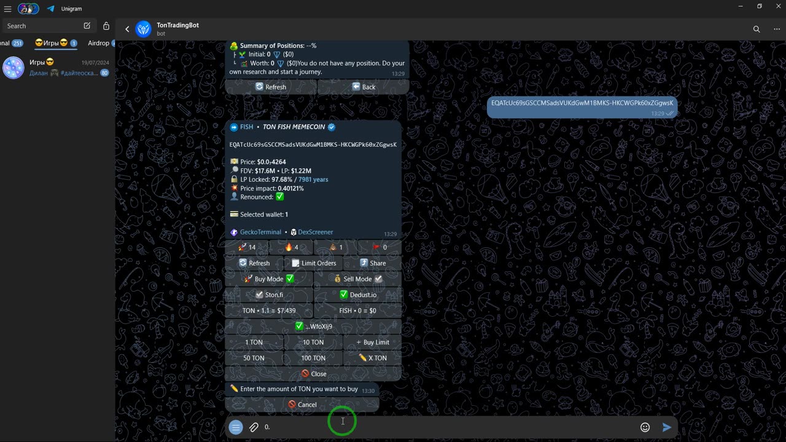Click the rocket reaction button with 14
786x442 pixels.
[x=247, y=247]
